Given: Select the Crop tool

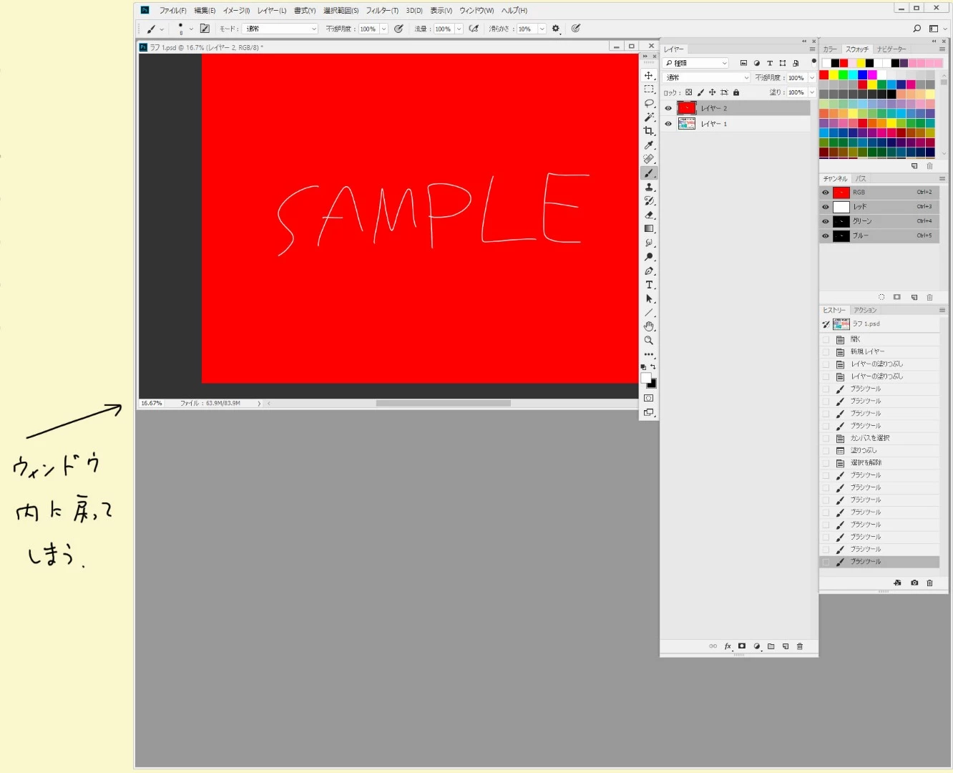Looking at the screenshot, I should point(649,131).
